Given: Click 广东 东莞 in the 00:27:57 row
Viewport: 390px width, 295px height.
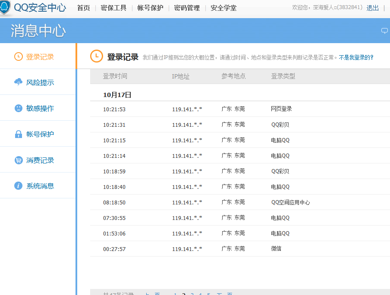Looking at the screenshot, I should tap(233, 248).
